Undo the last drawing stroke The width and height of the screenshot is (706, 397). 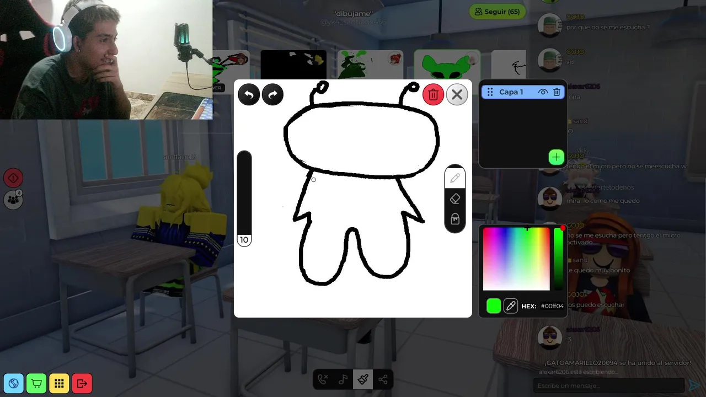(x=249, y=95)
